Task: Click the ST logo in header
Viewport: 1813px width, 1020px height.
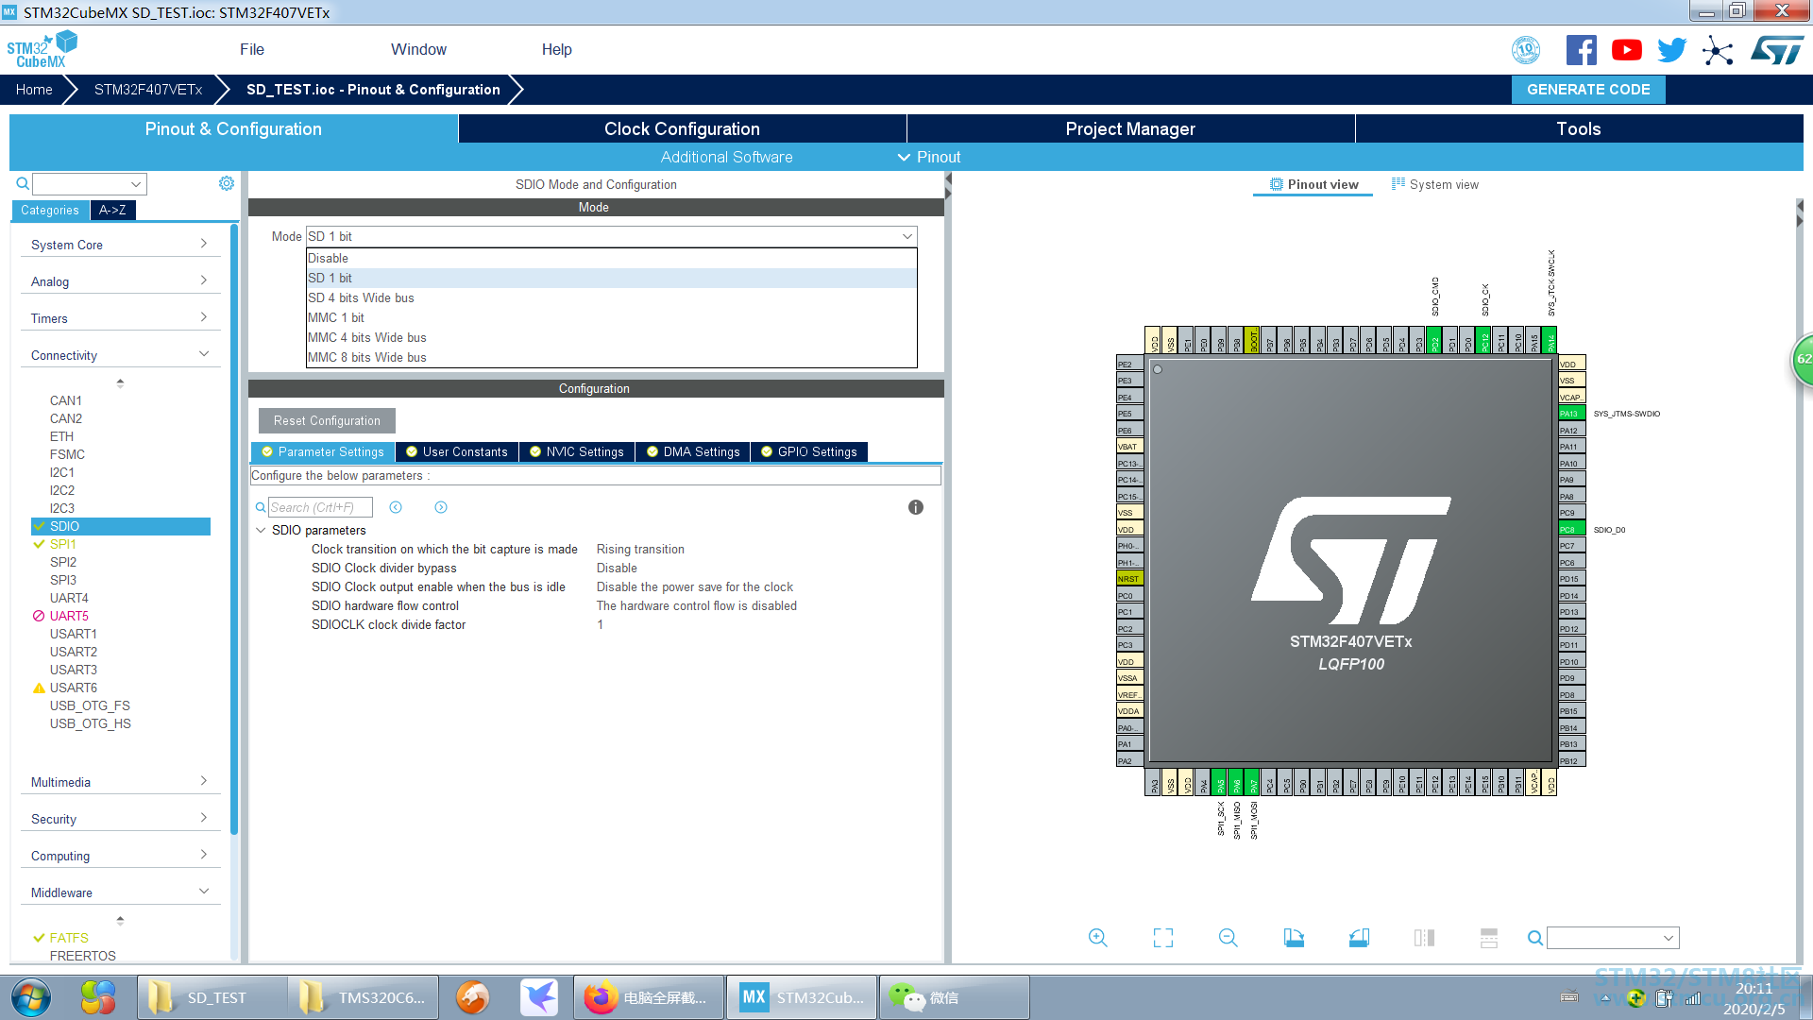Action: [1777, 50]
